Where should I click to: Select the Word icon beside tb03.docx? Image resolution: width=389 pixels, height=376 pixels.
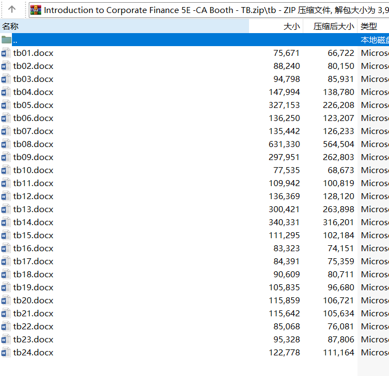click(x=6, y=79)
